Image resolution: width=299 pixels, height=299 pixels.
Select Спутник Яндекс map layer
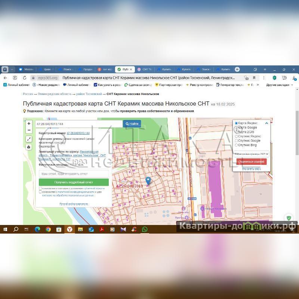236,136
